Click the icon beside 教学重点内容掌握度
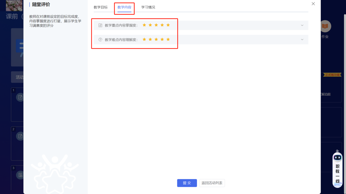 (100, 25)
